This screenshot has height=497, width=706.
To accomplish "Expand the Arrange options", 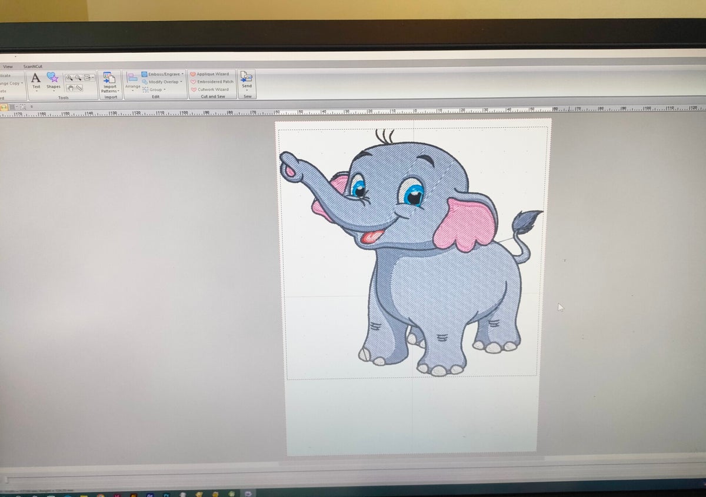I will 133,81.
